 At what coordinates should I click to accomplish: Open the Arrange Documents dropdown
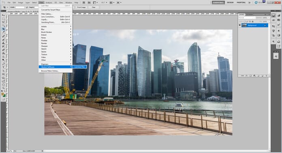(112, 2)
